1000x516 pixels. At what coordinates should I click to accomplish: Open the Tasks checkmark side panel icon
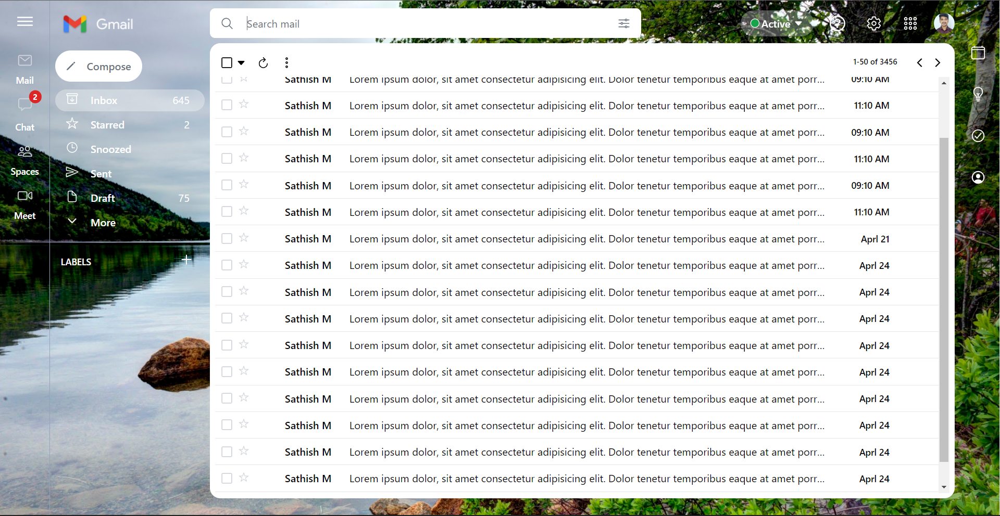978,136
